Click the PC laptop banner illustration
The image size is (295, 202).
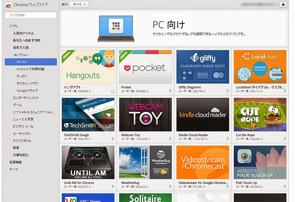coord(116,29)
